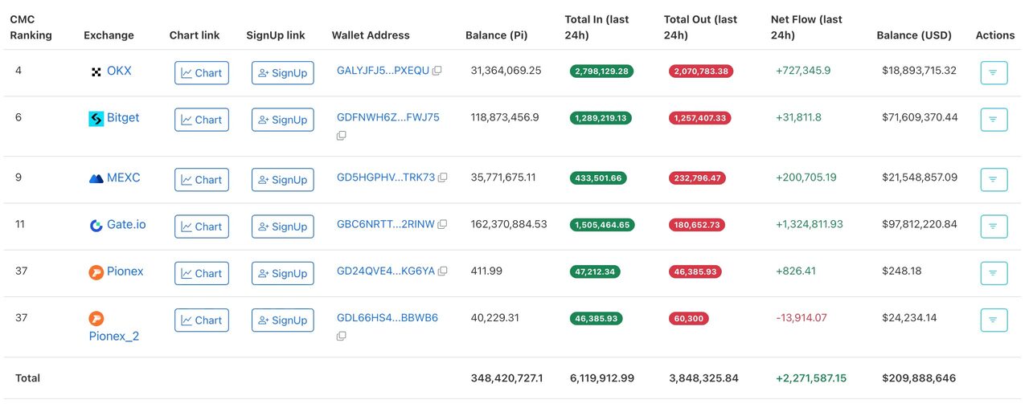Open the Chart for OKX

[x=202, y=73]
